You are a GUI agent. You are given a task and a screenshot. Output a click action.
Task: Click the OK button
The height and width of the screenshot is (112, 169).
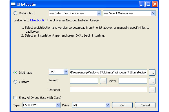122,105
